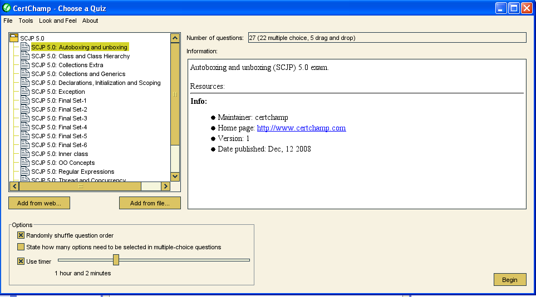Click document icon next to Collections Extra
The height and width of the screenshot is (297, 536).
pos(25,65)
